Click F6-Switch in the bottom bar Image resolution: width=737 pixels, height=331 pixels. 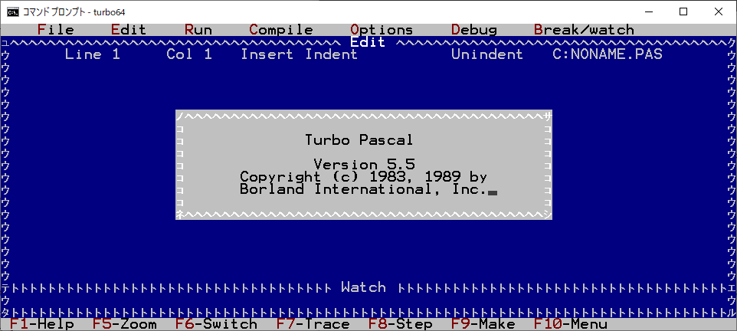(216, 324)
